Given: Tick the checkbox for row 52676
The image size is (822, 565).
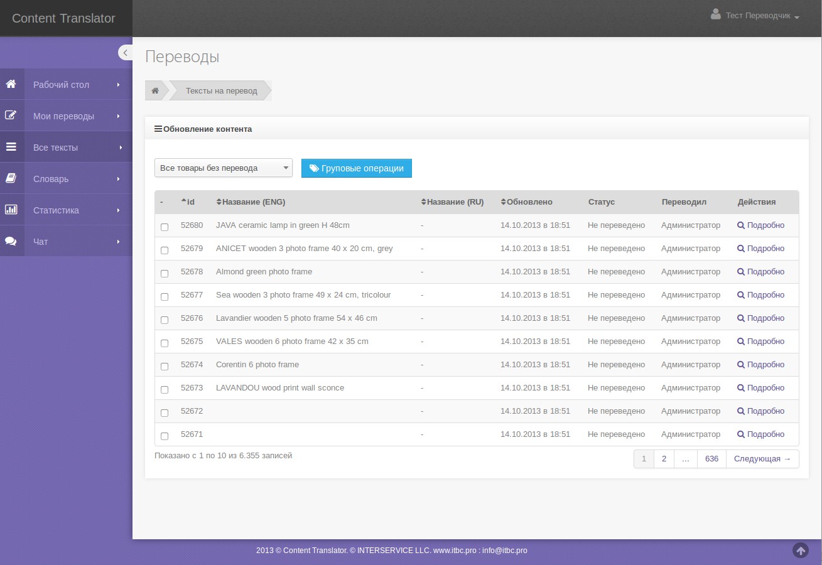Looking at the screenshot, I should tap(165, 320).
